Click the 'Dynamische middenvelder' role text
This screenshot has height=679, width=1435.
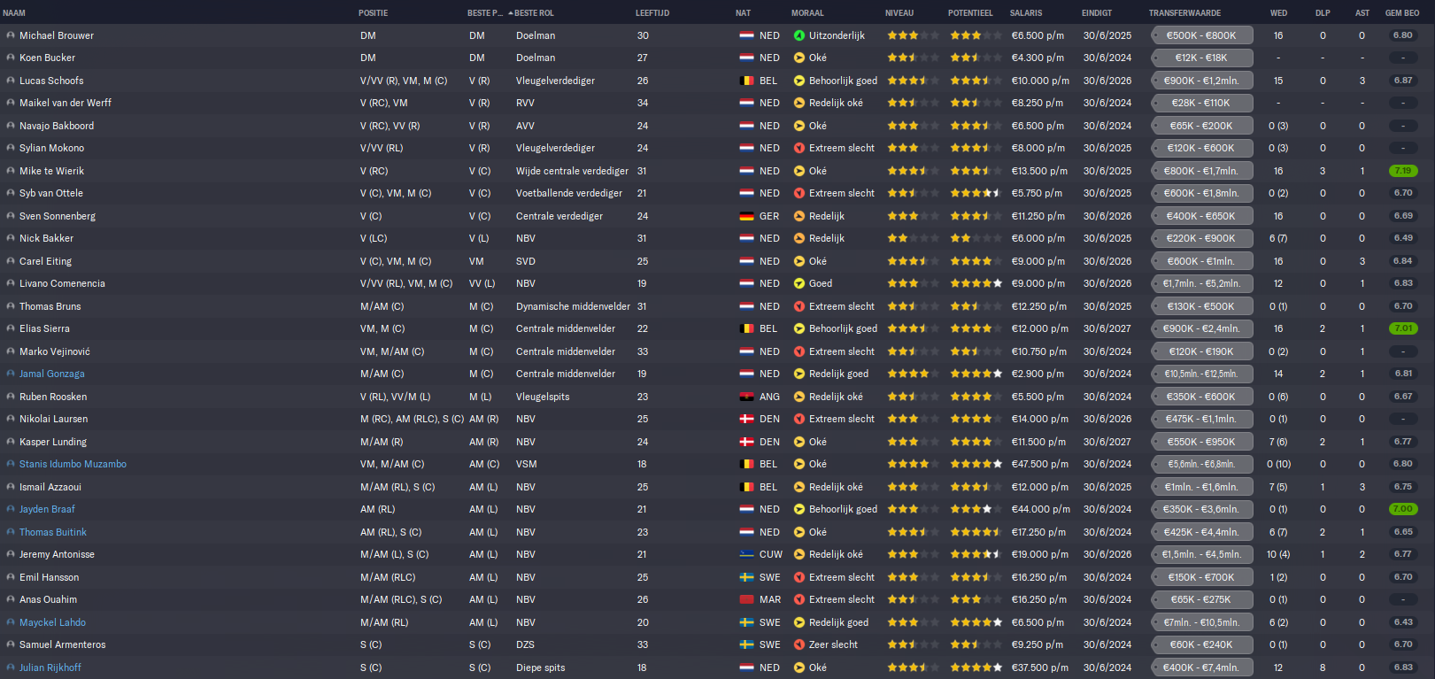point(573,306)
